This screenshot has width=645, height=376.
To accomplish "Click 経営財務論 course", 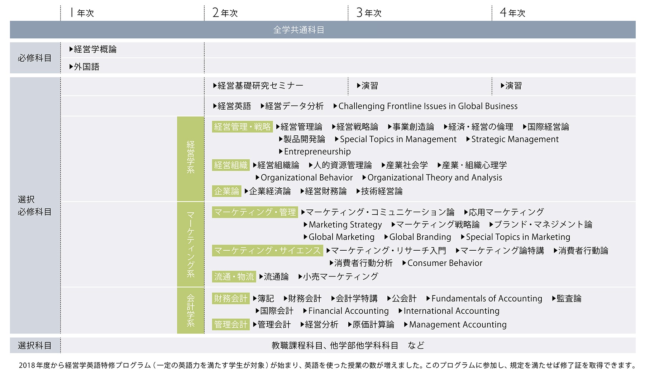I will coord(324,191).
